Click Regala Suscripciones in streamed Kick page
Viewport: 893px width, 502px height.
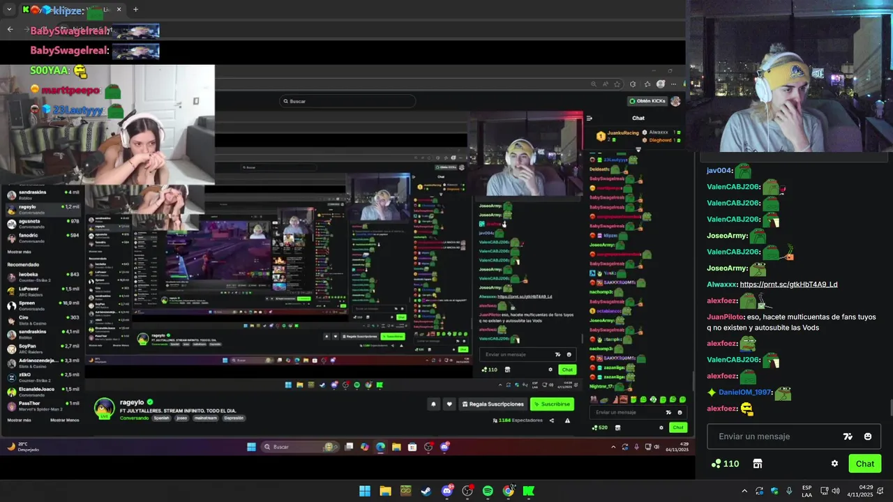[492, 404]
